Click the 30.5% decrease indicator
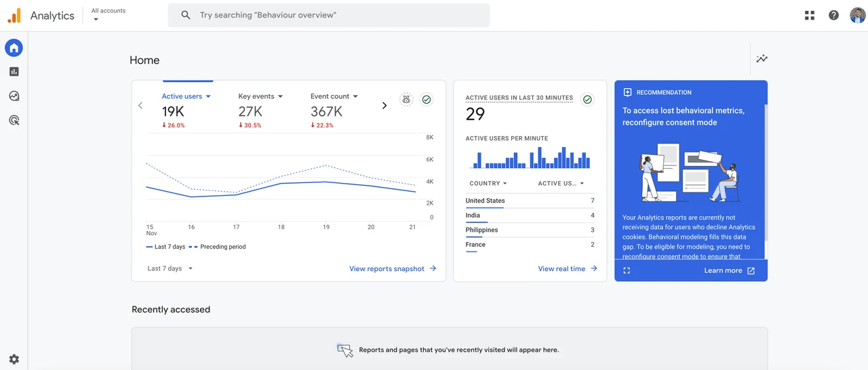 point(250,125)
